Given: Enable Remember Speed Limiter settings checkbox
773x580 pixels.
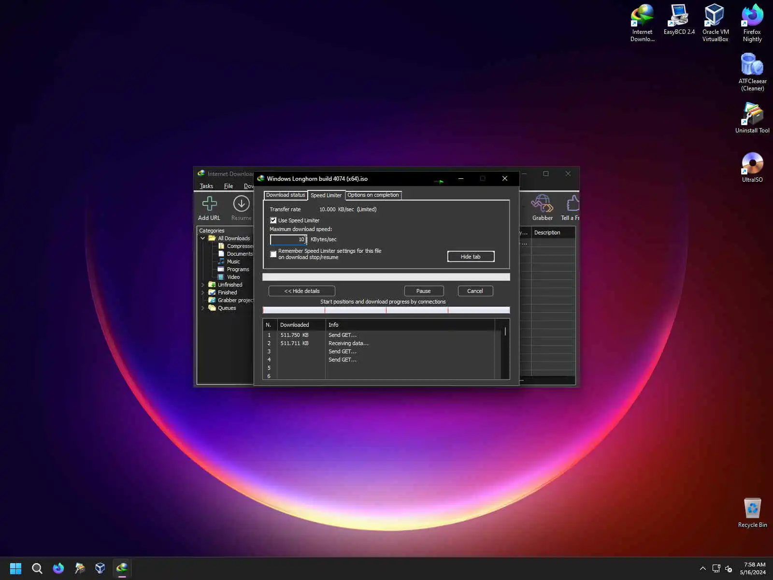Looking at the screenshot, I should [273, 254].
